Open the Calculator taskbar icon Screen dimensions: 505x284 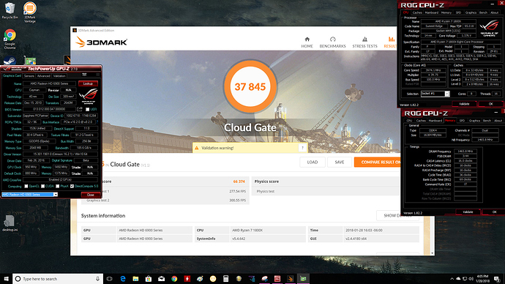pos(225,279)
